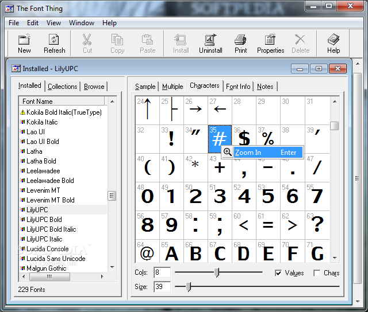368x312 pixels.
Task: Click the Font Name column header
Action: (62, 102)
